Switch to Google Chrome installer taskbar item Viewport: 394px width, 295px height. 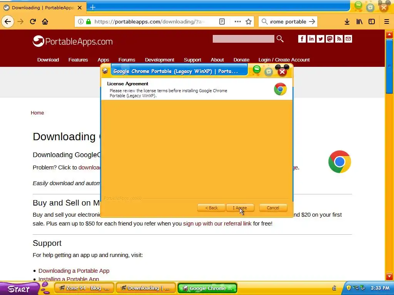[207, 288]
